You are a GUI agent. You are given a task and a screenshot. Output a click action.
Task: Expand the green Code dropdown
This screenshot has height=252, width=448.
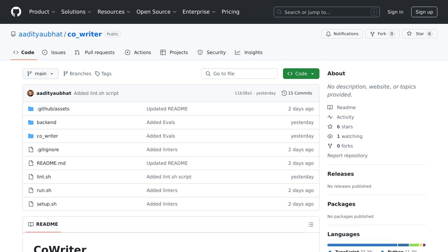(301, 74)
